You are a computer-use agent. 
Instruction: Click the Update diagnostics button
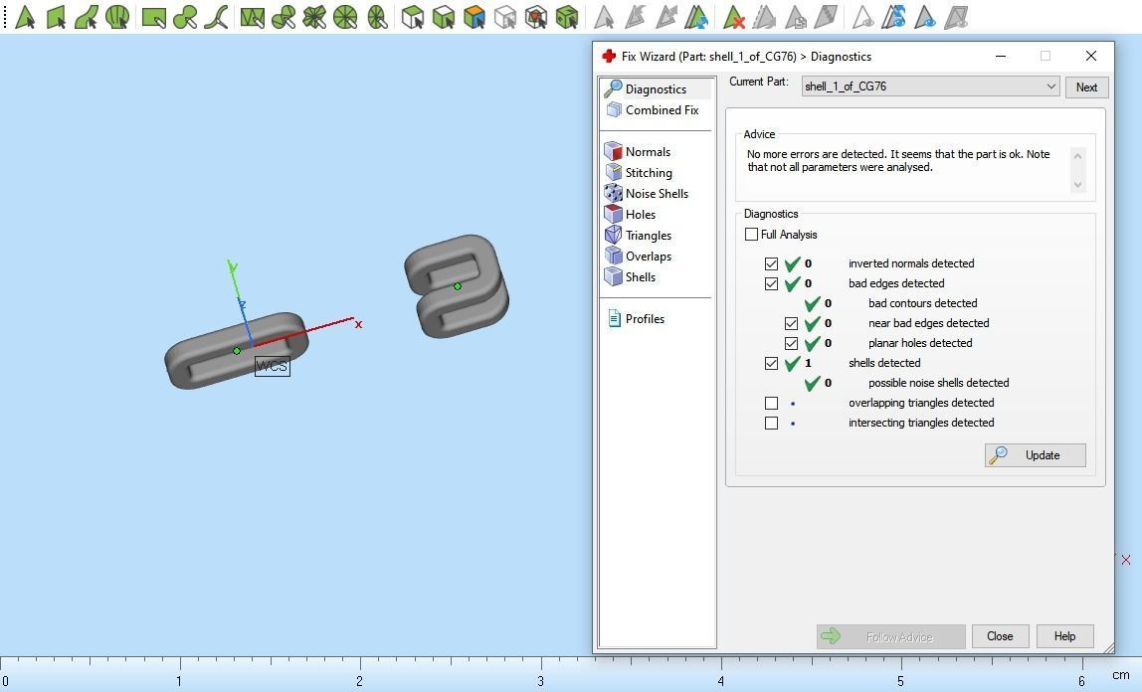pyautogui.click(x=1035, y=454)
